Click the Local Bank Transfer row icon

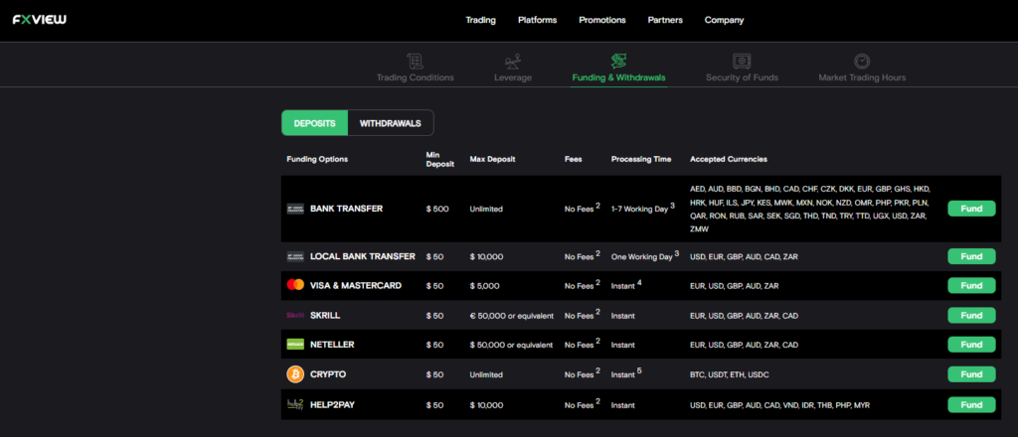click(x=295, y=256)
